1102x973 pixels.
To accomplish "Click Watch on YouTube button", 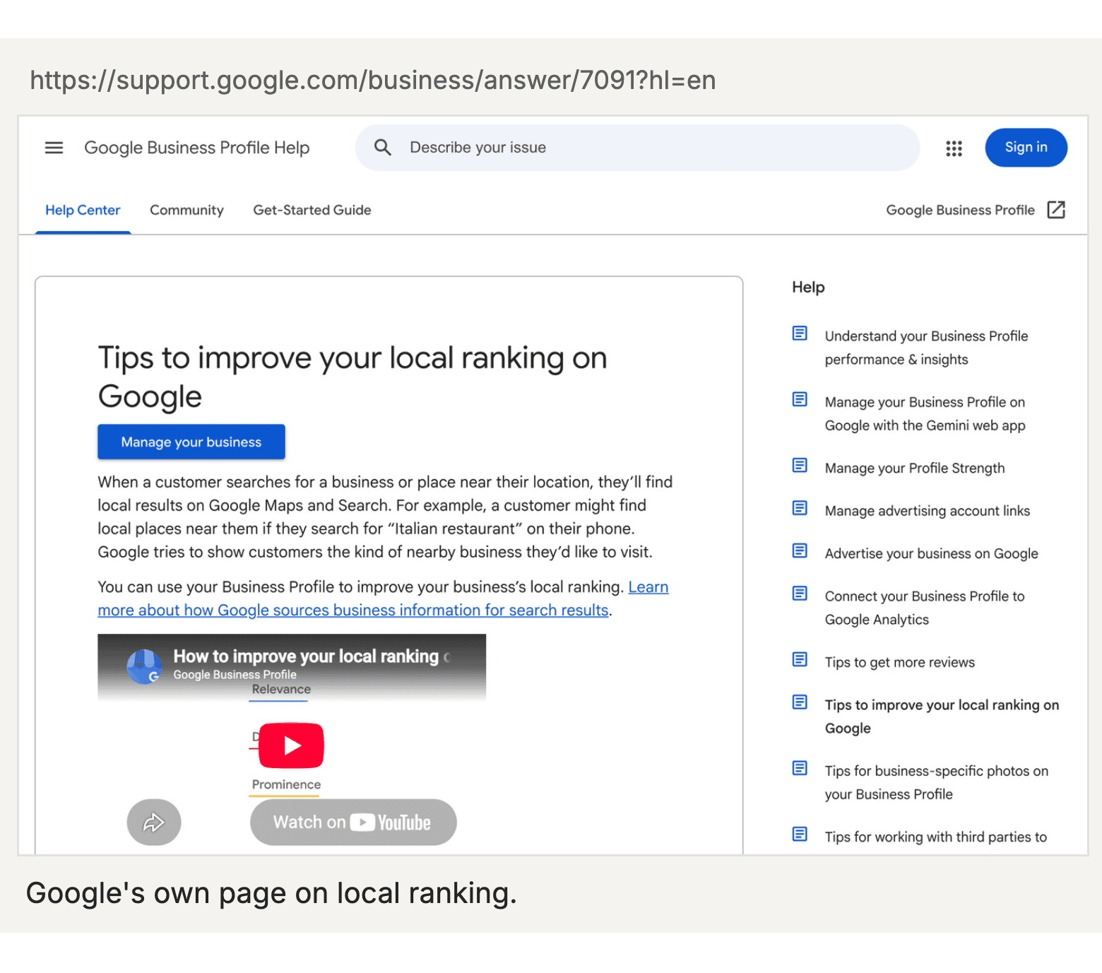I will tap(353, 822).
